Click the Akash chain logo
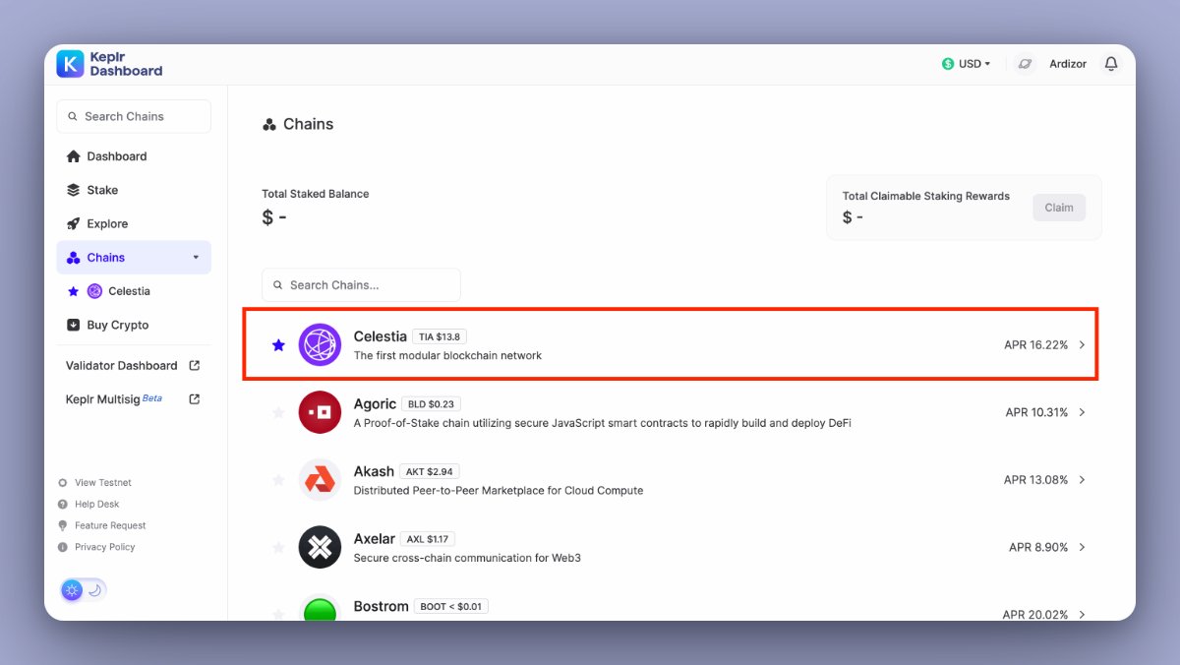This screenshot has width=1180, height=665. [320, 480]
